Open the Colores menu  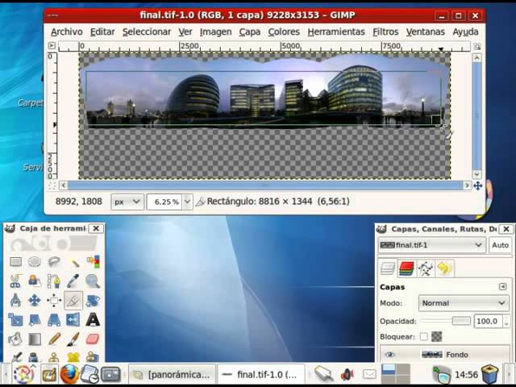[x=284, y=32]
